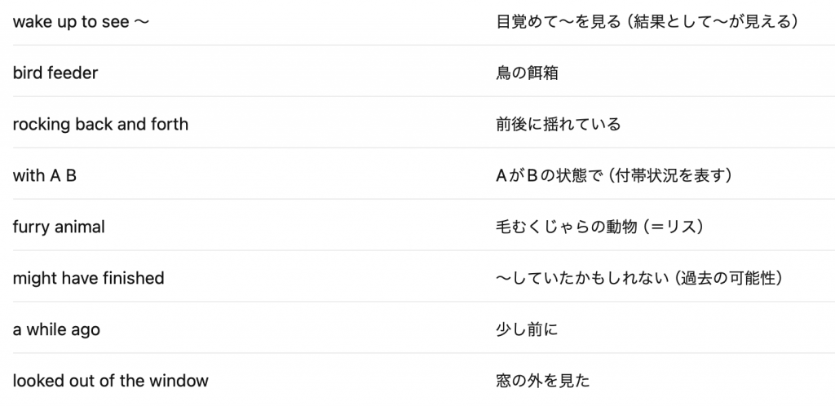Click the definition 鳥の餌箱

[x=528, y=73]
